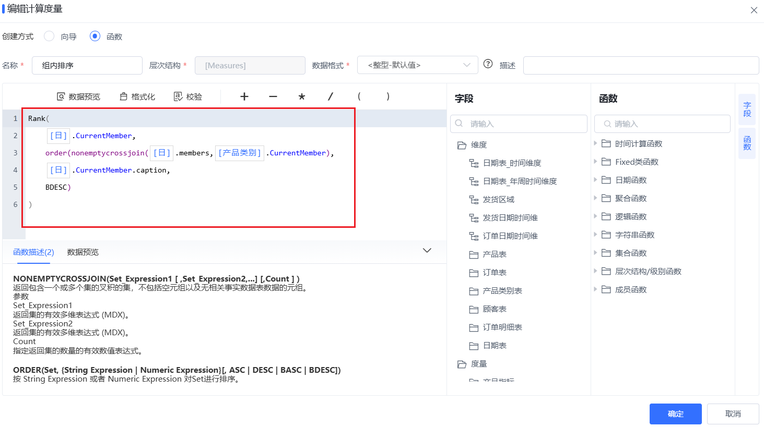Collapse the 度量 folder
764x427 pixels.
(x=462, y=364)
